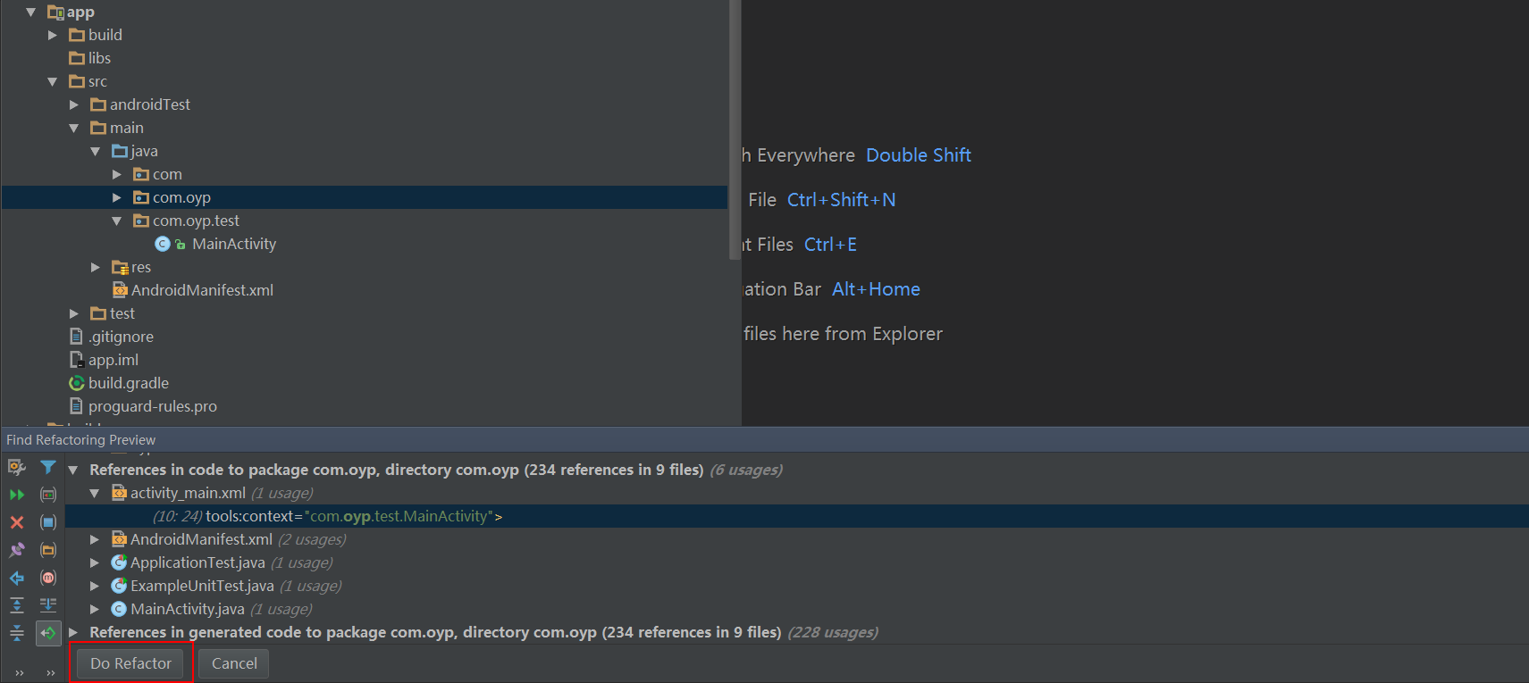This screenshot has width=1529, height=683.
Task: Click the blue back arrow navigation icon
Action: tap(16, 578)
